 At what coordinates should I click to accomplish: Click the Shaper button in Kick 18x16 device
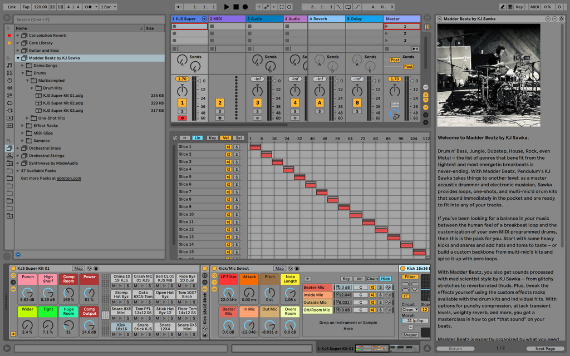(x=410, y=335)
